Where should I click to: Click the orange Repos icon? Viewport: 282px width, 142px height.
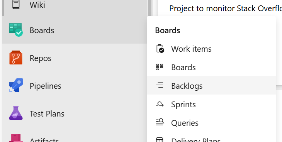16,57
